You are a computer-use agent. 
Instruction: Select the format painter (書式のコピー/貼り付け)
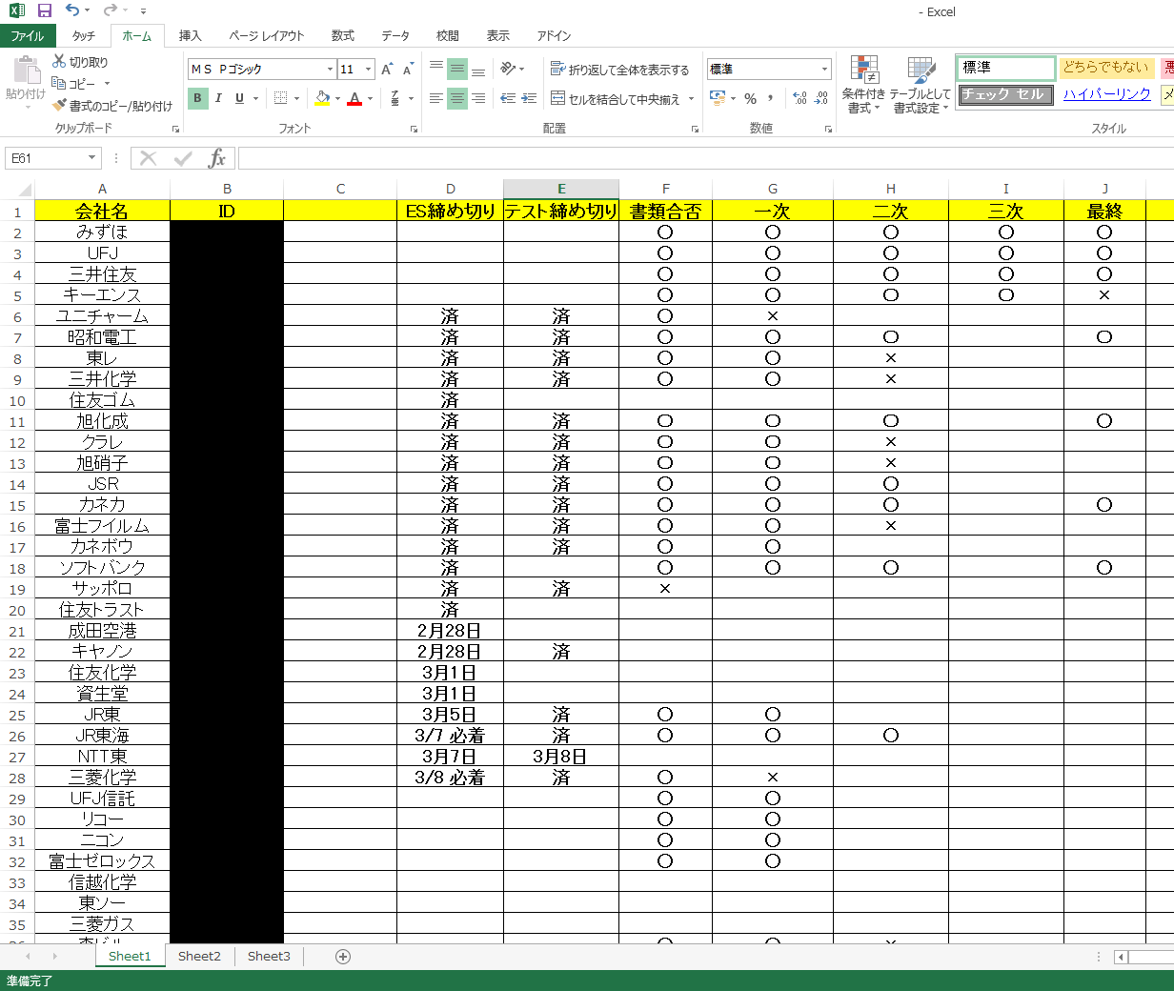pos(112,106)
